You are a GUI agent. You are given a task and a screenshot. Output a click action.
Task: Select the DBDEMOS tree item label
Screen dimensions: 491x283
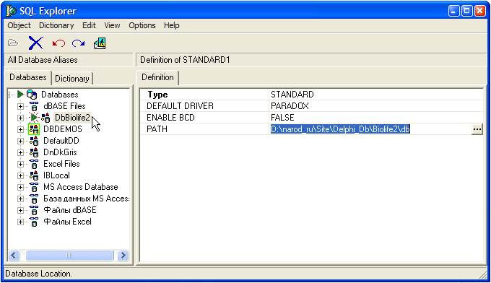(63, 129)
